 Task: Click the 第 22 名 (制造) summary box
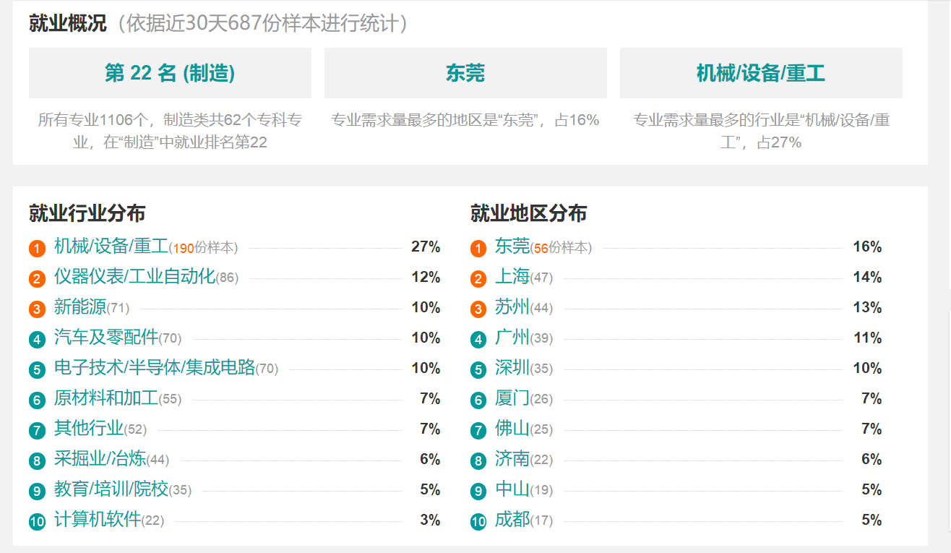(x=170, y=73)
